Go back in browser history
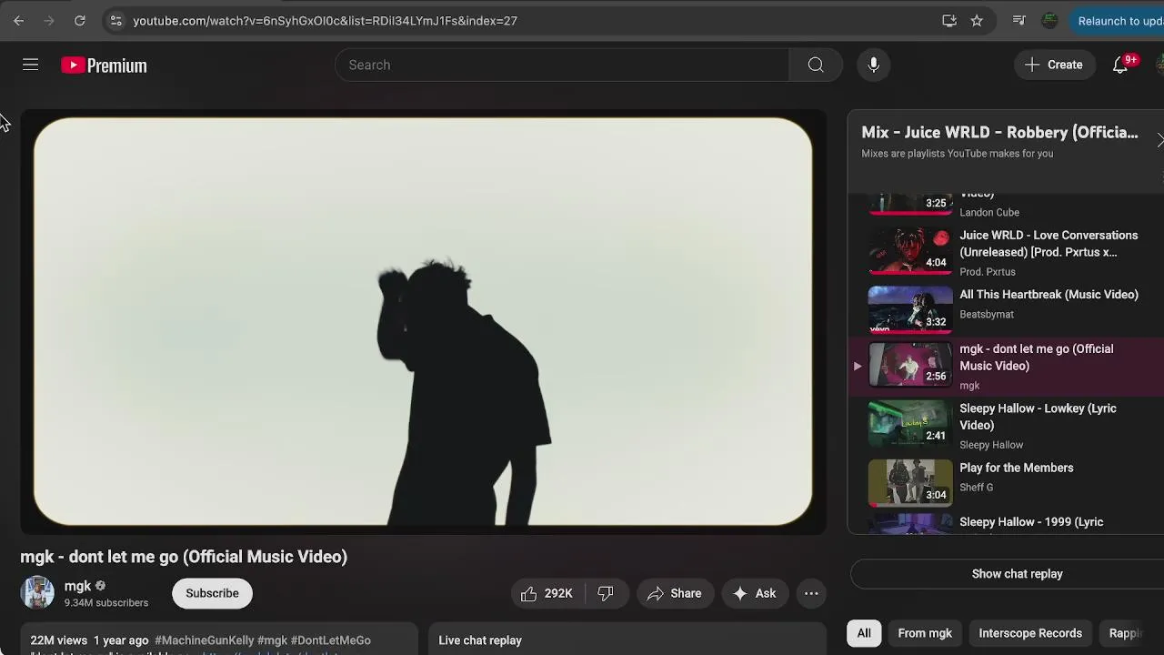Image resolution: width=1164 pixels, height=655 pixels. pyautogui.click(x=18, y=20)
